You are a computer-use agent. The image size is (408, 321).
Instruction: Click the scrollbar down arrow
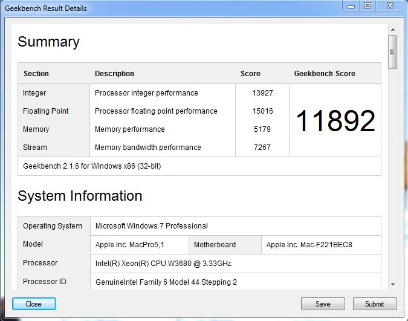393,285
